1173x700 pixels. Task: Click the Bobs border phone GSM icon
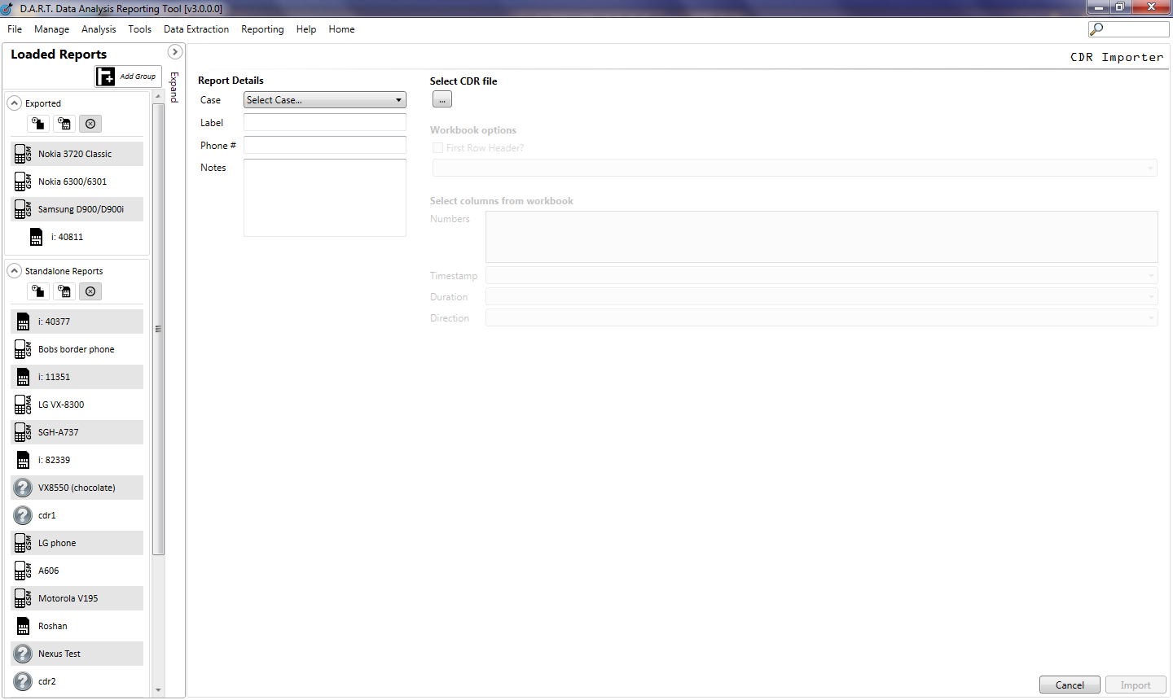click(x=23, y=349)
